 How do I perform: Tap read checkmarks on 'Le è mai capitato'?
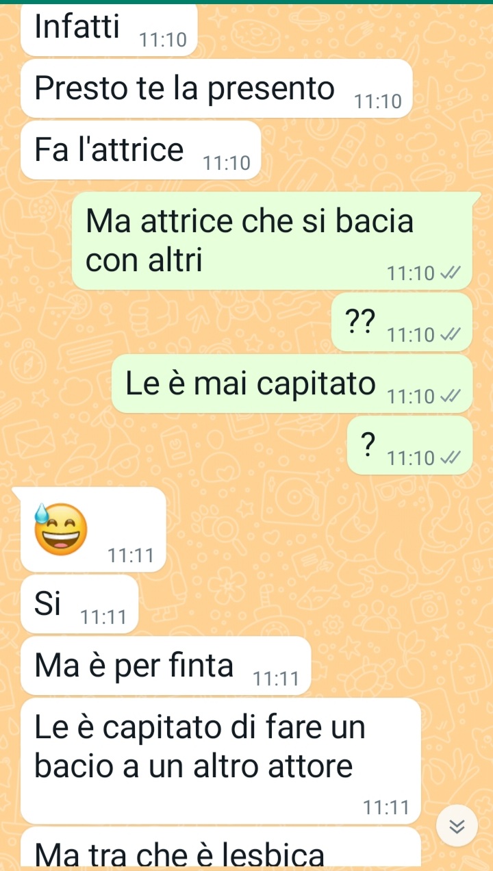point(448,396)
